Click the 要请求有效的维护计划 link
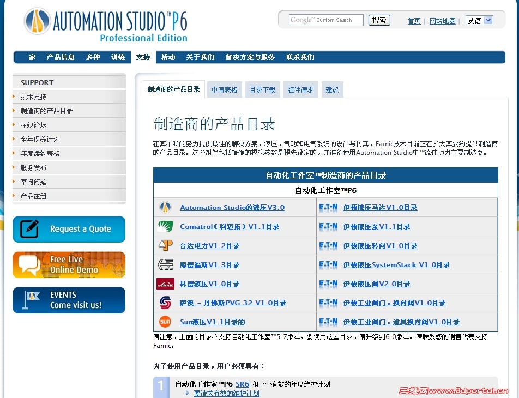This screenshot has height=398, width=519. coord(227,393)
